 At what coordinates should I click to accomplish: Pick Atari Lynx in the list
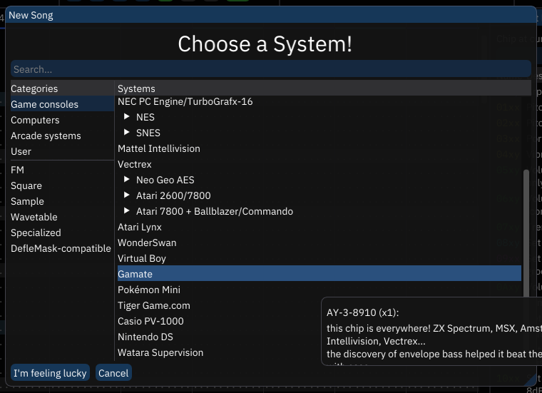pos(140,227)
